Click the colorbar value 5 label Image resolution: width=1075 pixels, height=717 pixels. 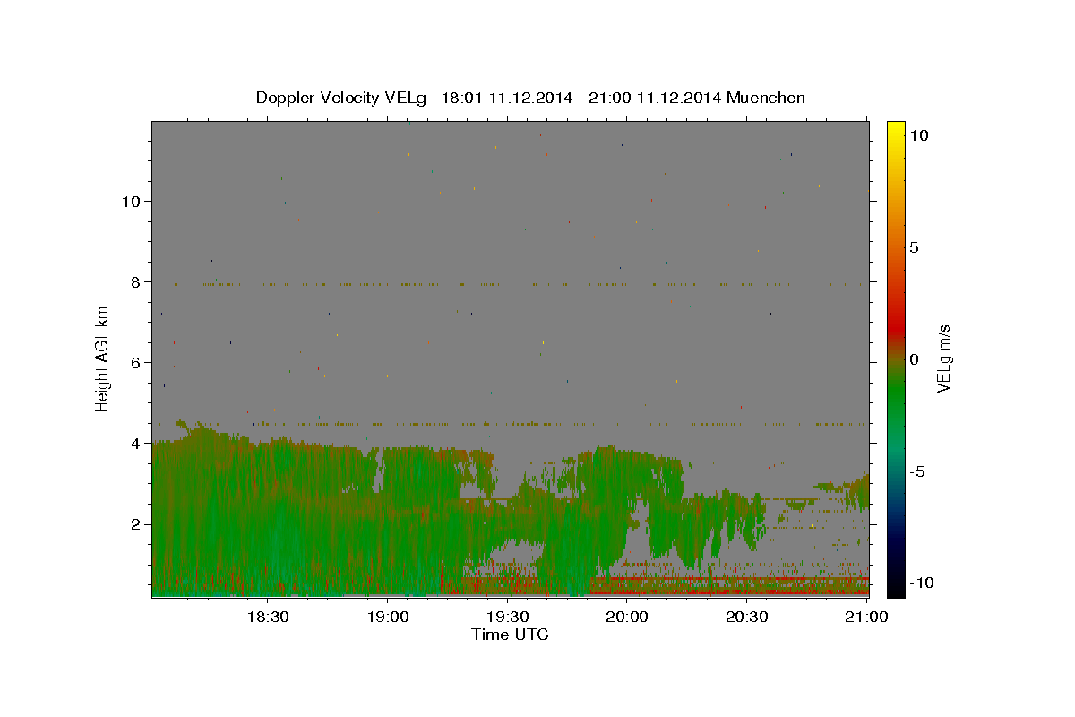click(x=914, y=247)
